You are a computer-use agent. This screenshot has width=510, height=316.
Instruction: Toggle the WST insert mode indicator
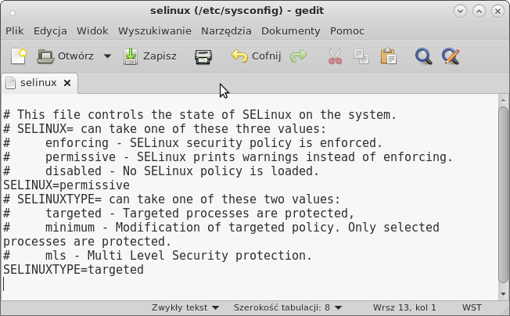(x=472, y=307)
